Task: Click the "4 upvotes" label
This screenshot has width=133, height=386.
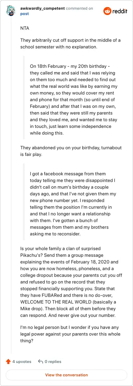Action: click(x=22, y=361)
